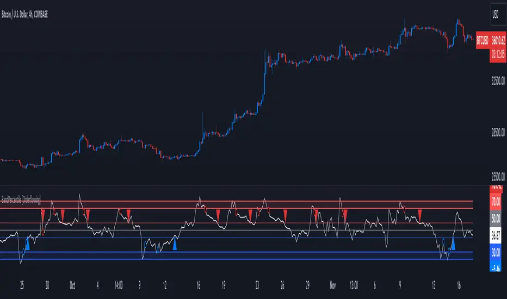The image size is (507, 299).
Task: Click the Nov label on the time axis
Action: (333, 285)
